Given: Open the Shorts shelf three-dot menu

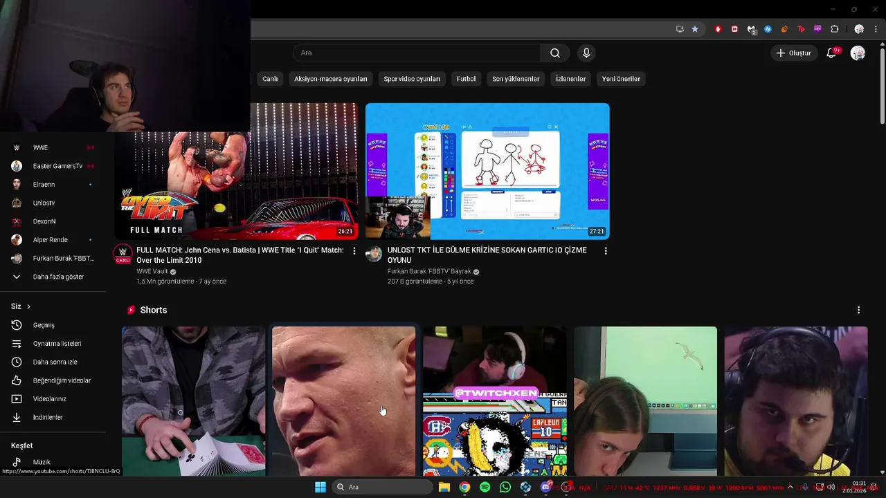Looking at the screenshot, I should click(858, 310).
